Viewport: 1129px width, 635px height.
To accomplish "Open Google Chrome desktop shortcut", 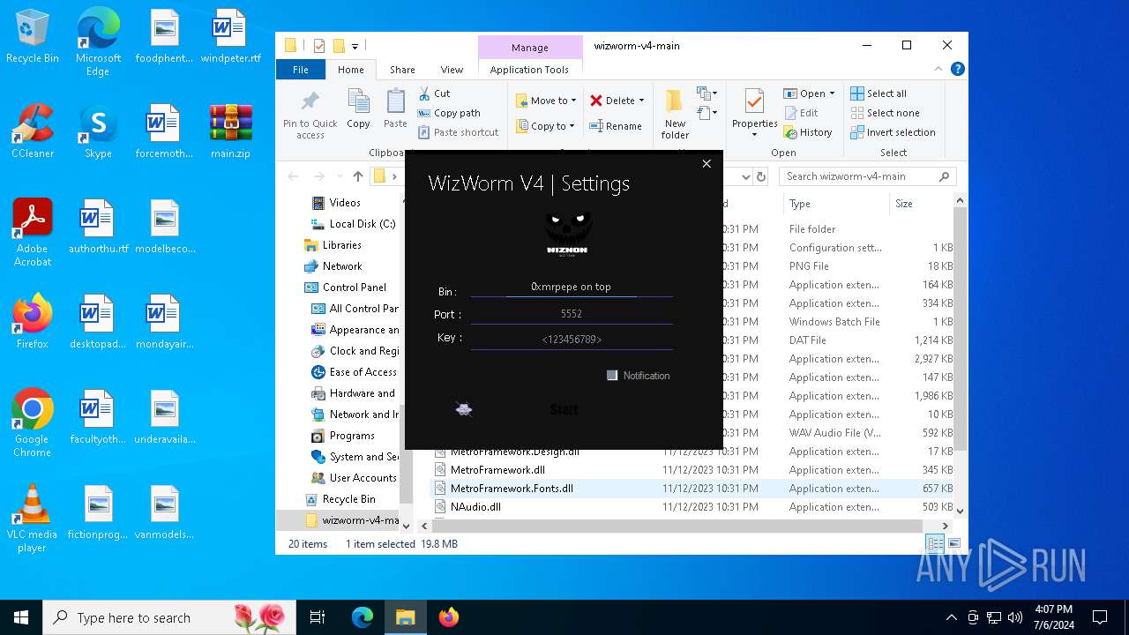I will click(x=32, y=423).
